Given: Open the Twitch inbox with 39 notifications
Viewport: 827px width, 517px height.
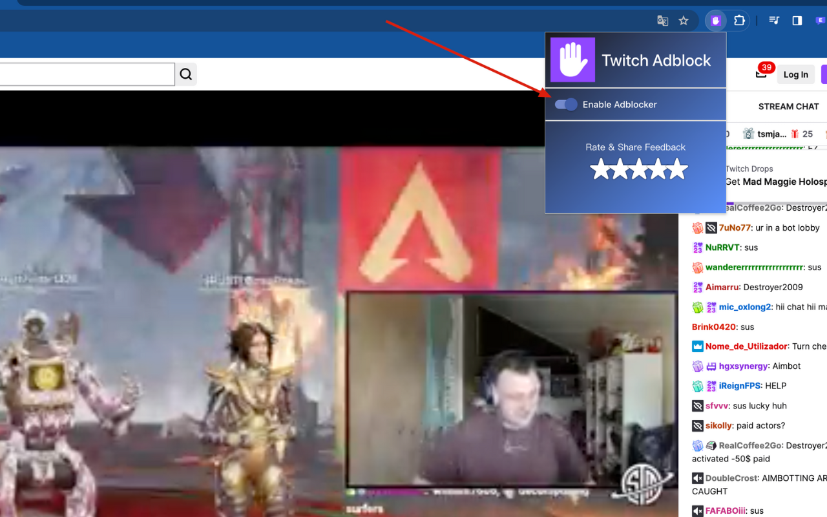Looking at the screenshot, I should point(762,73).
